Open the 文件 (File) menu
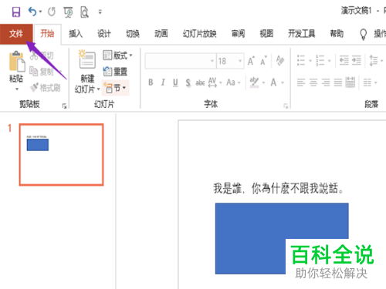 tap(16, 34)
